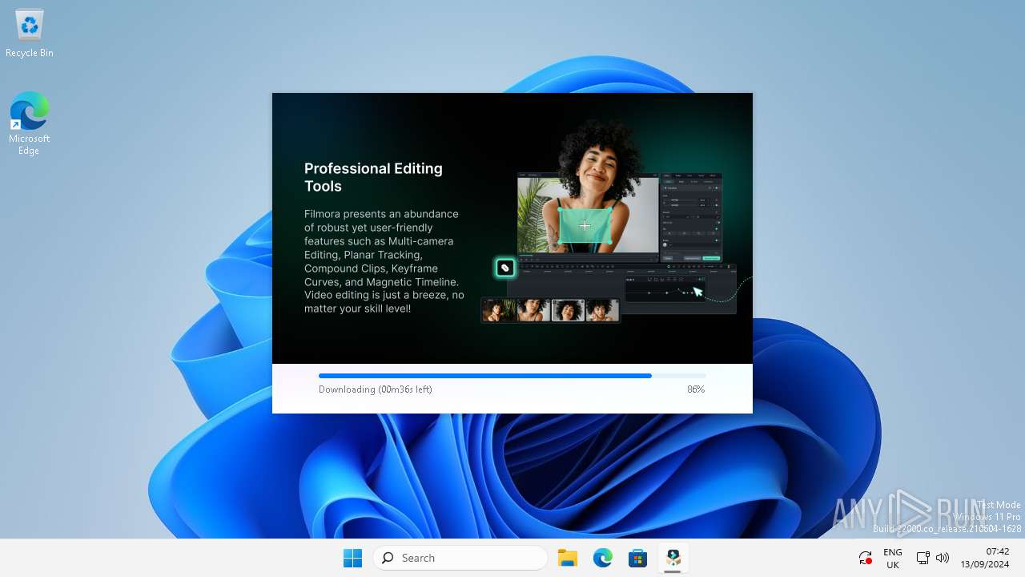Open the Windows Start menu
Screen dimensions: 1025x577
pos(352,558)
